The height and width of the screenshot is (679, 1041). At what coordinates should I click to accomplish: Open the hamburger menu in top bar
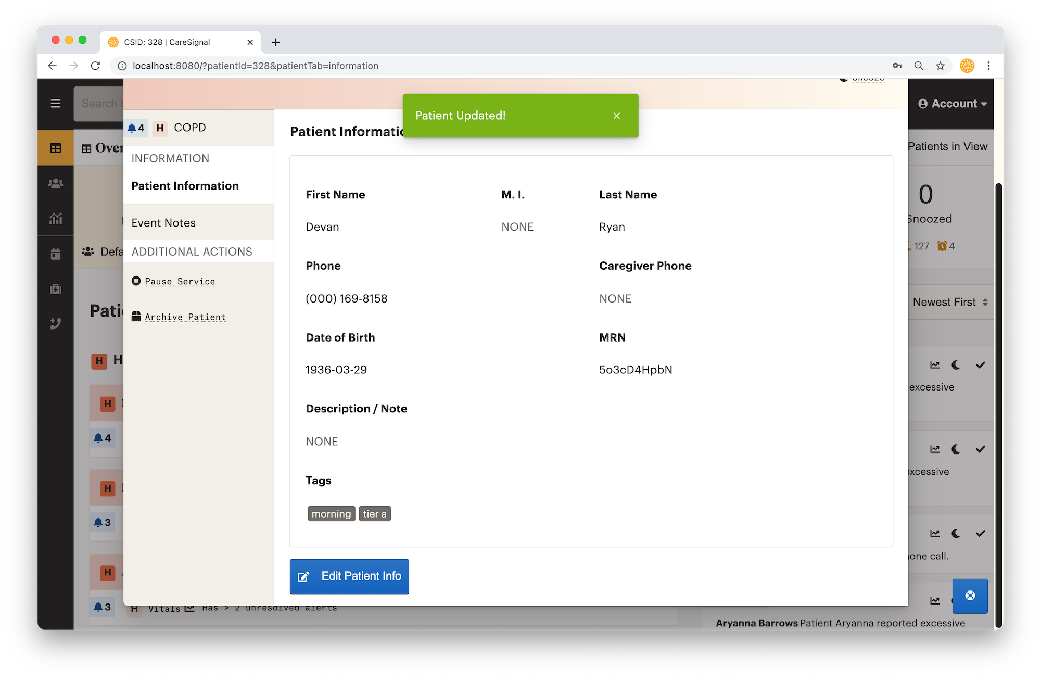coord(56,103)
